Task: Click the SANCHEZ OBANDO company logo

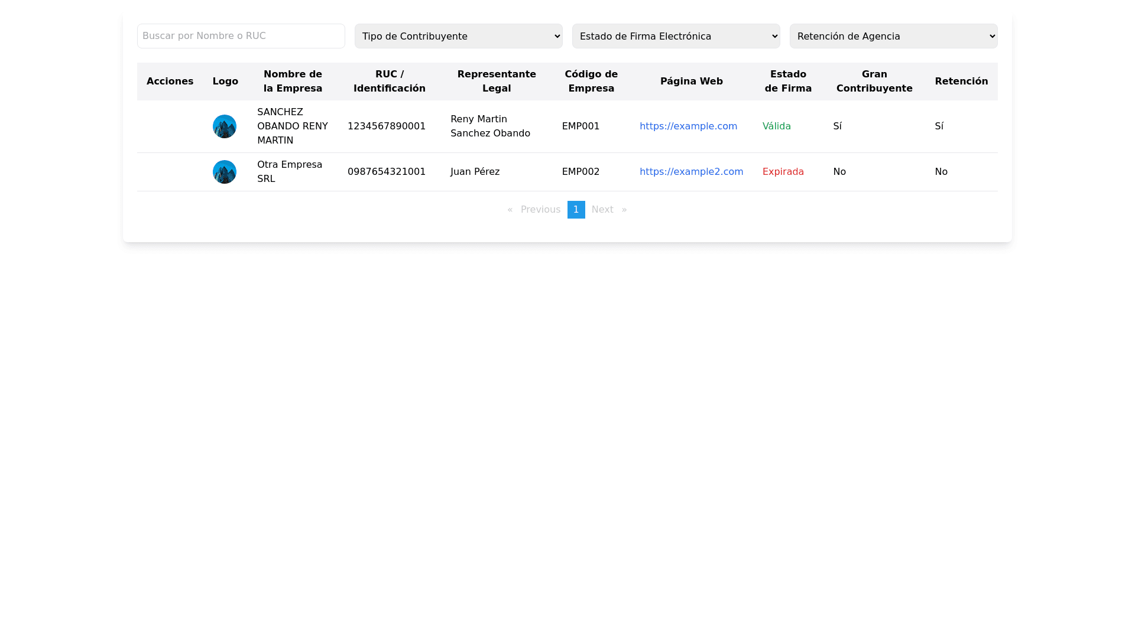Action: coord(225,126)
